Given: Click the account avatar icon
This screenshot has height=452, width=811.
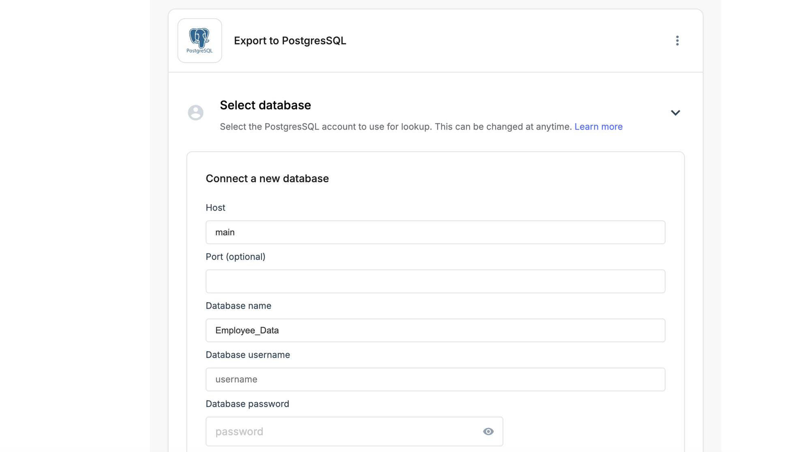Looking at the screenshot, I should point(195,113).
